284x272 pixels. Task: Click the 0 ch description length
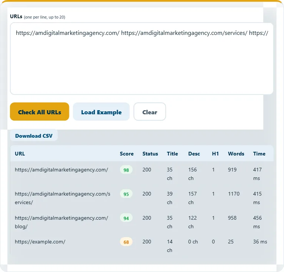point(193,242)
